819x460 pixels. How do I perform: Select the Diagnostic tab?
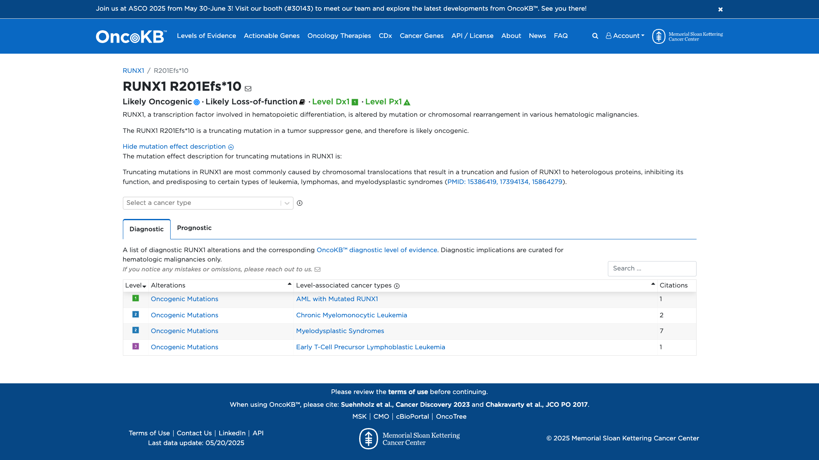(x=146, y=230)
